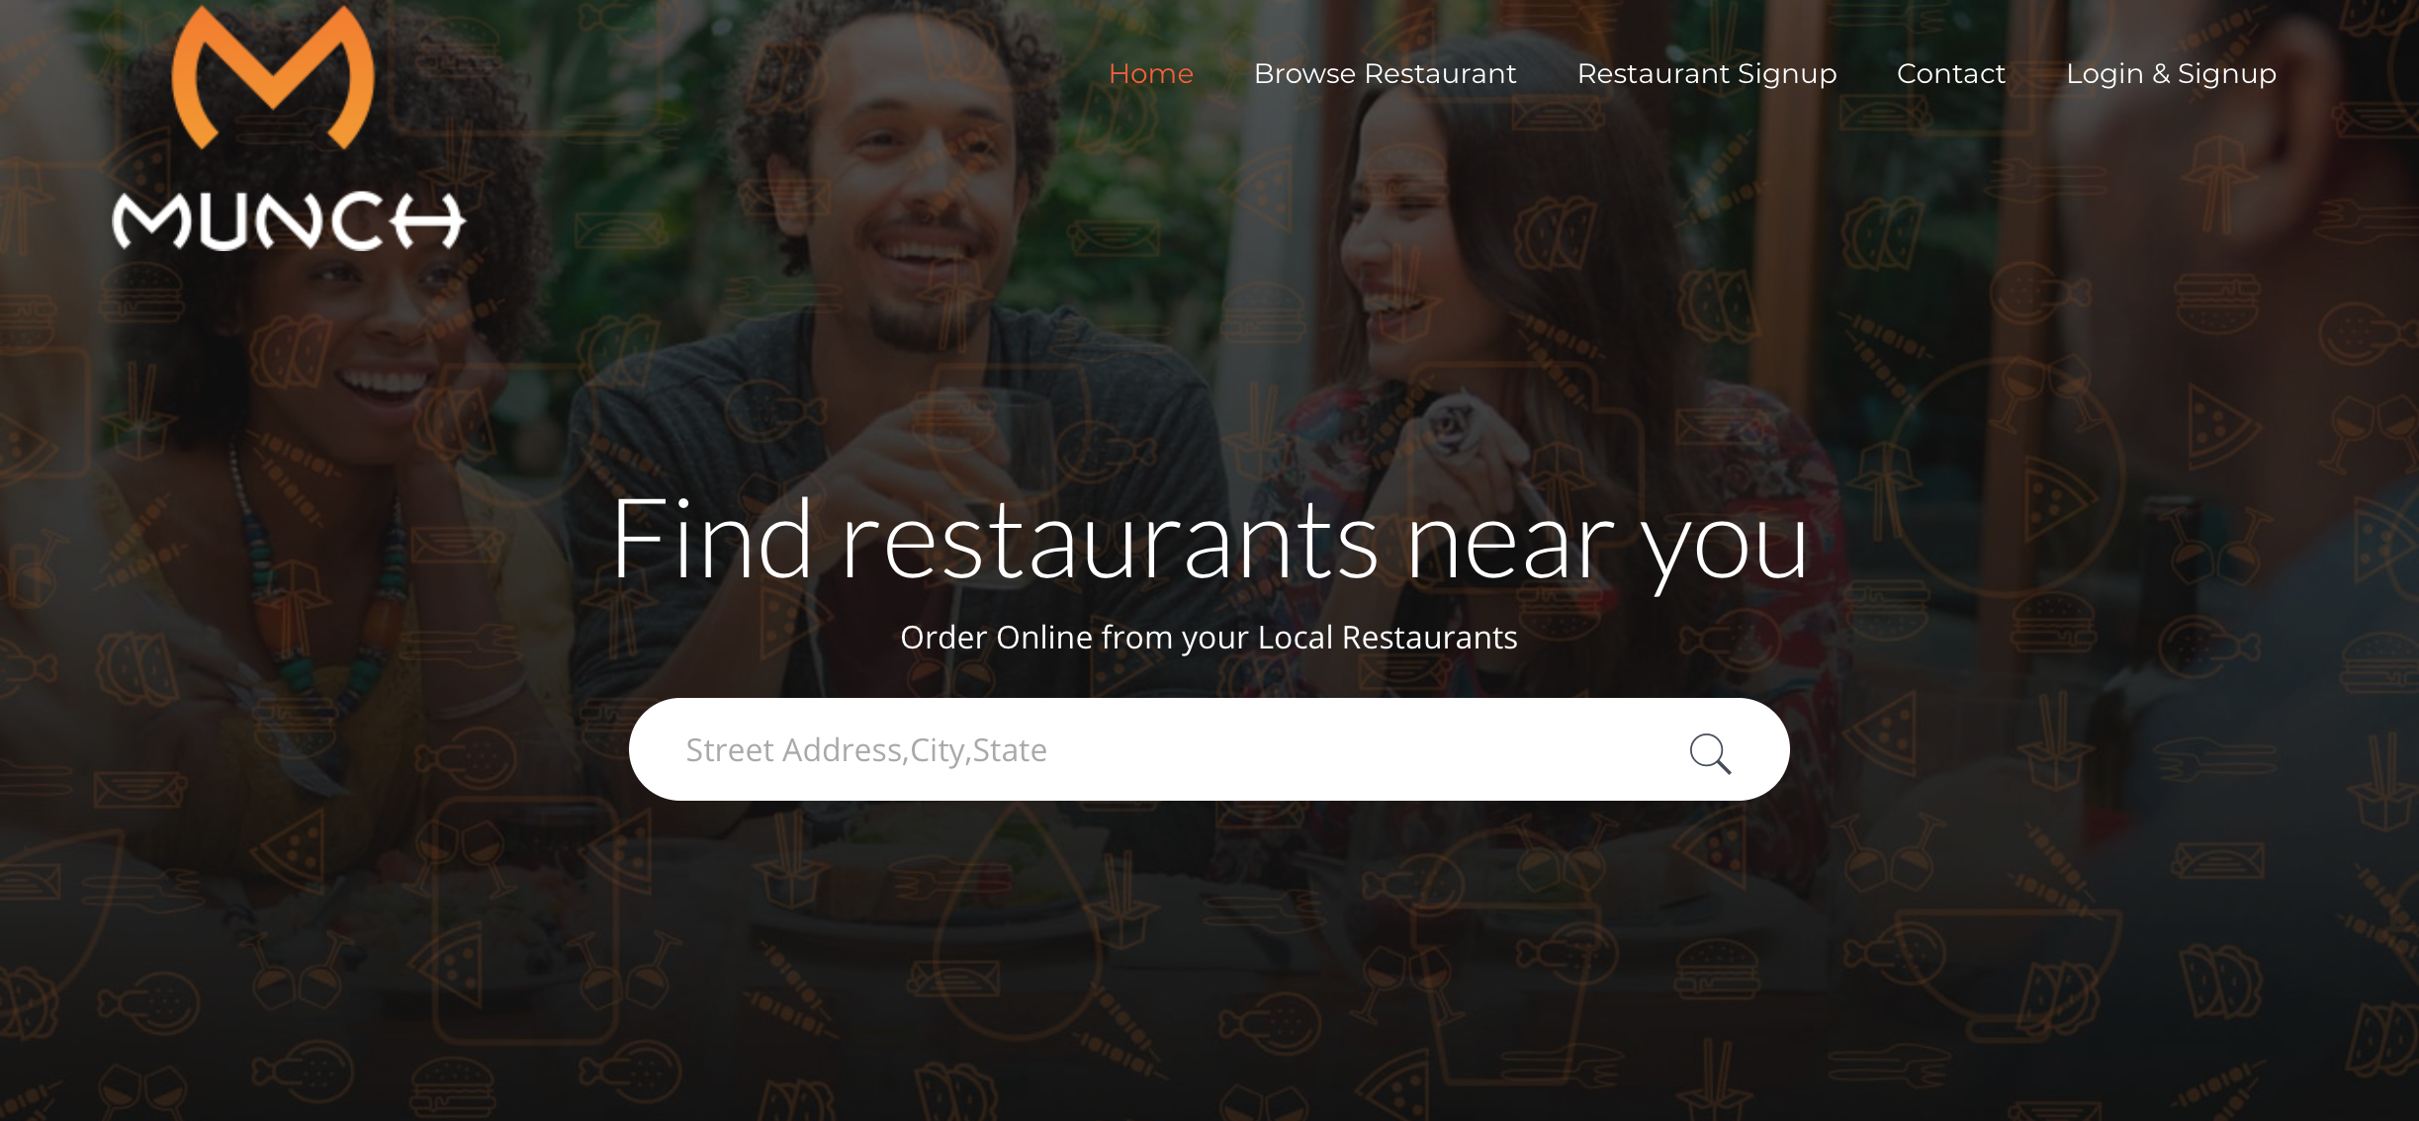This screenshot has width=2419, height=1121.
Task: Click the 'Find restaurants near you' heading
Action: (x=1209, y=540)
